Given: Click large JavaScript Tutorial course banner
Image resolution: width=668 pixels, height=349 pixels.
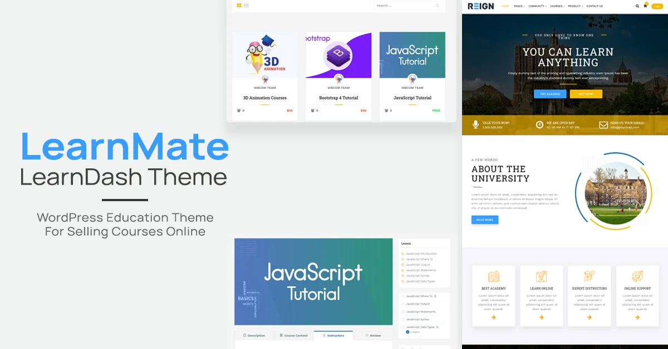Looking at the screenshot, I should [x=313, y=282].
